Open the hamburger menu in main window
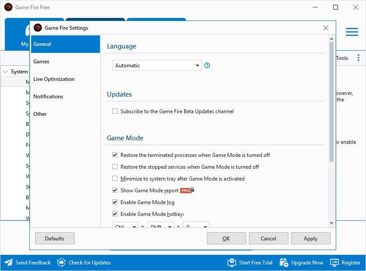Image resolution: width=366 pixels, height=271 pixels. click(x=352, y=32)
